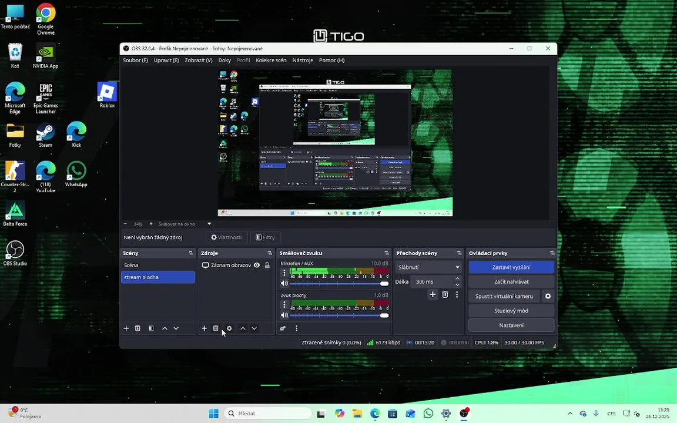Mute Mikrofon / AUX speaker icon

(284, 284)
